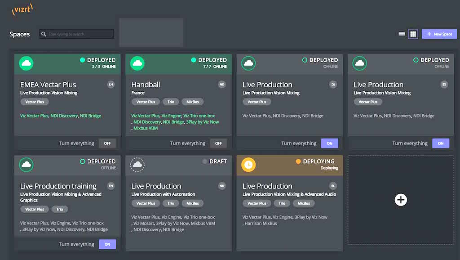The height and width of the screenshot is (260, 460).
Task: Click the grey Draft status dot
Action: (x=205, y=161)
